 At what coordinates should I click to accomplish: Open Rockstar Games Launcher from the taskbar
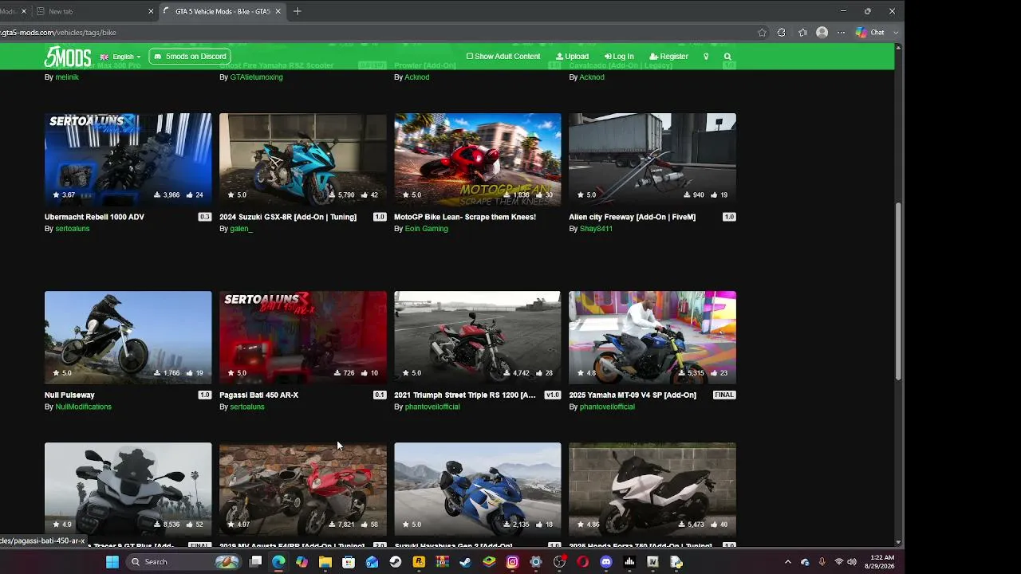[x=419, y=562]
